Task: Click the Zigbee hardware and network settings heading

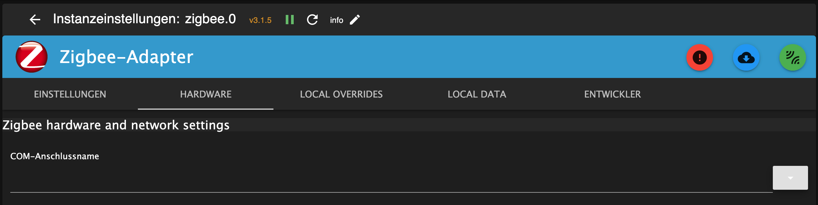Action: pyautogui.click(x=116, y=125)
